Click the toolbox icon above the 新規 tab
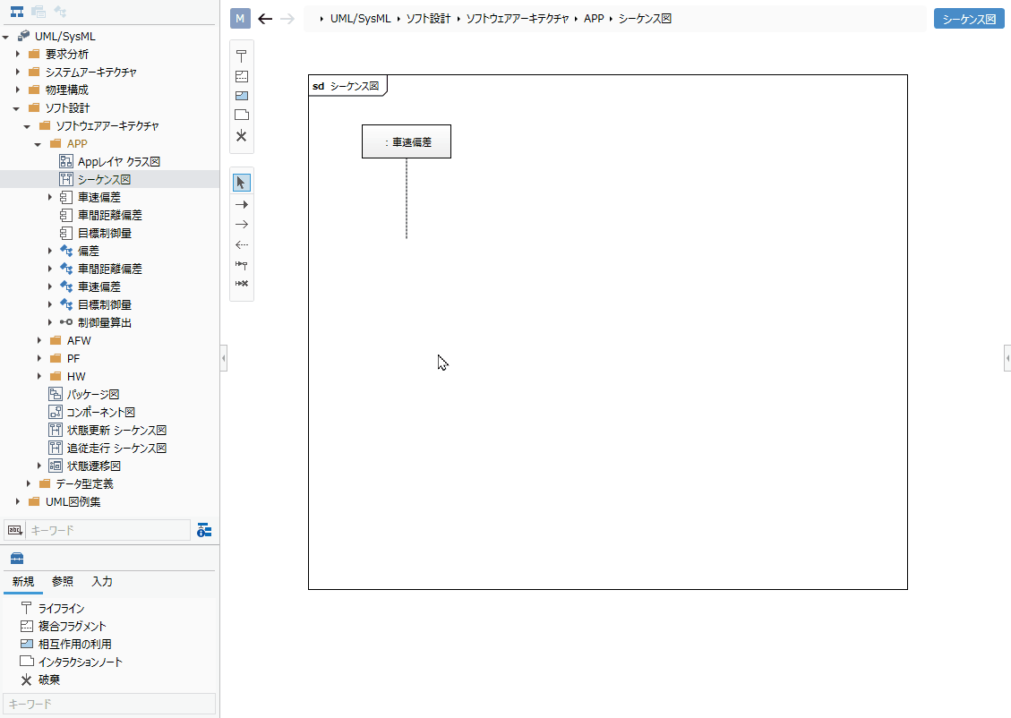 click(17, 558)
